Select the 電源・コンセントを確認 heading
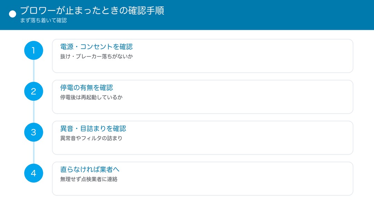This screenshot has height=215, width=374. tap(96, 46)
